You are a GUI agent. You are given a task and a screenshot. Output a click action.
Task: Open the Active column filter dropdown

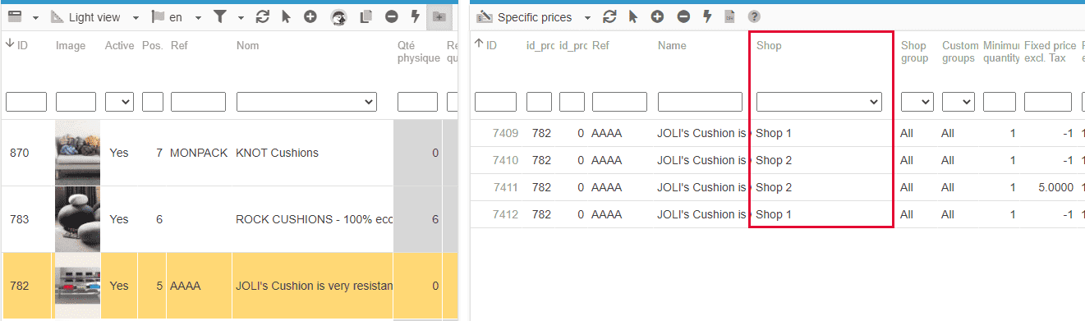click(119, 102)
